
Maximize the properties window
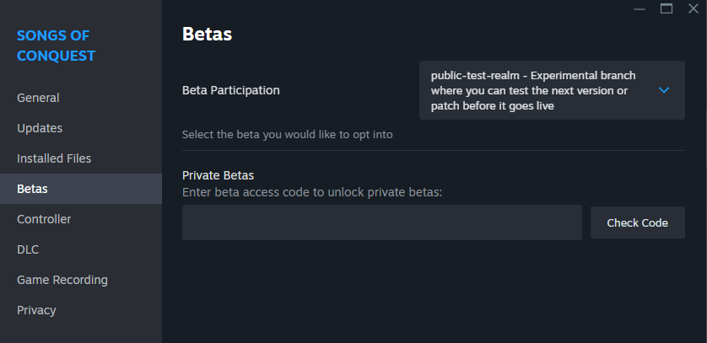coord(667,8)
